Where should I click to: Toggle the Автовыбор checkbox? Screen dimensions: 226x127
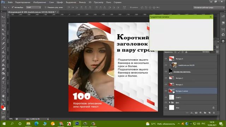pyautogui.click(x=13, y=7)
